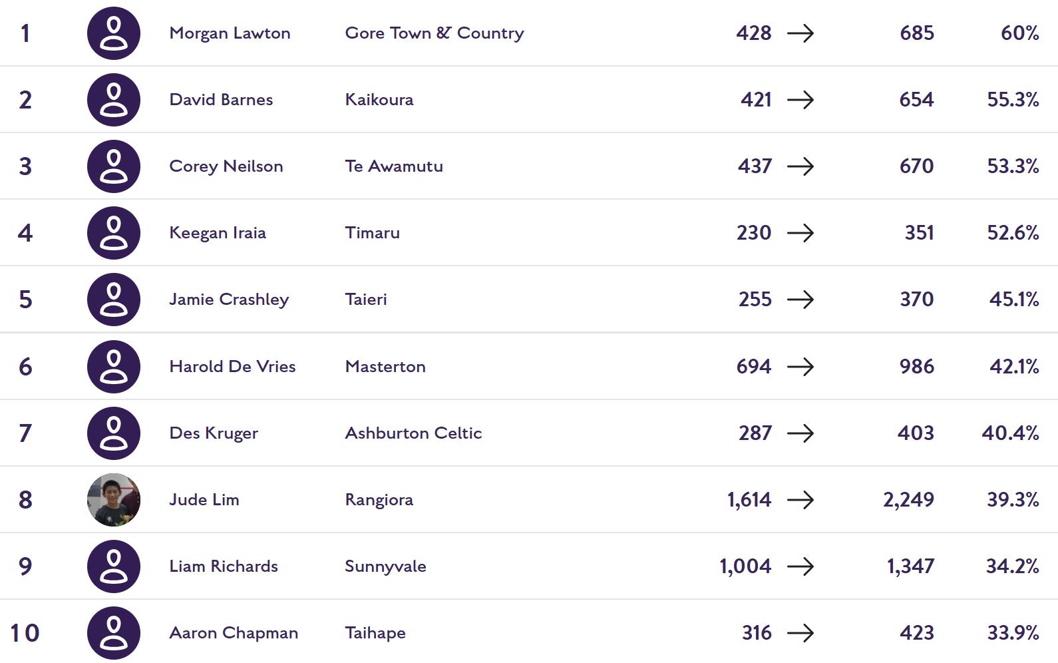Click the arrow beside Jude Lim's 1,614 points

tap(800, 500)
